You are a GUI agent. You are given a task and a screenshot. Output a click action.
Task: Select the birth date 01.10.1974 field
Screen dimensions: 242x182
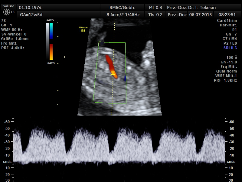(x=30, y=8)
